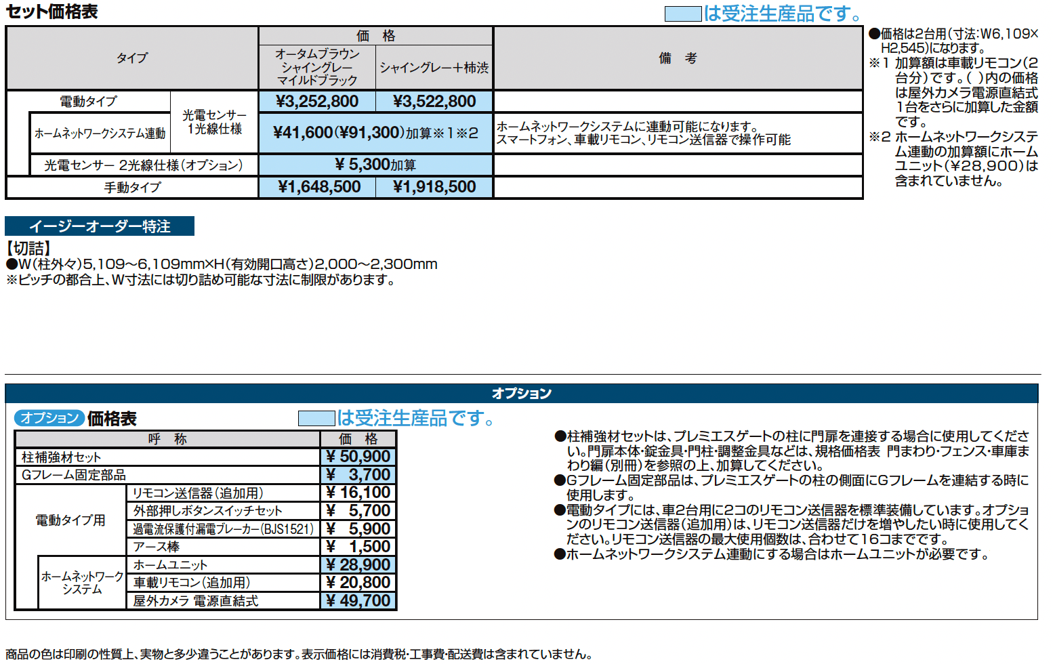The width and height of the screenshot is (1053, 664).
Task: Click the 光電センサー 2光線仕様(オプション) row
Action: (142, 164)
